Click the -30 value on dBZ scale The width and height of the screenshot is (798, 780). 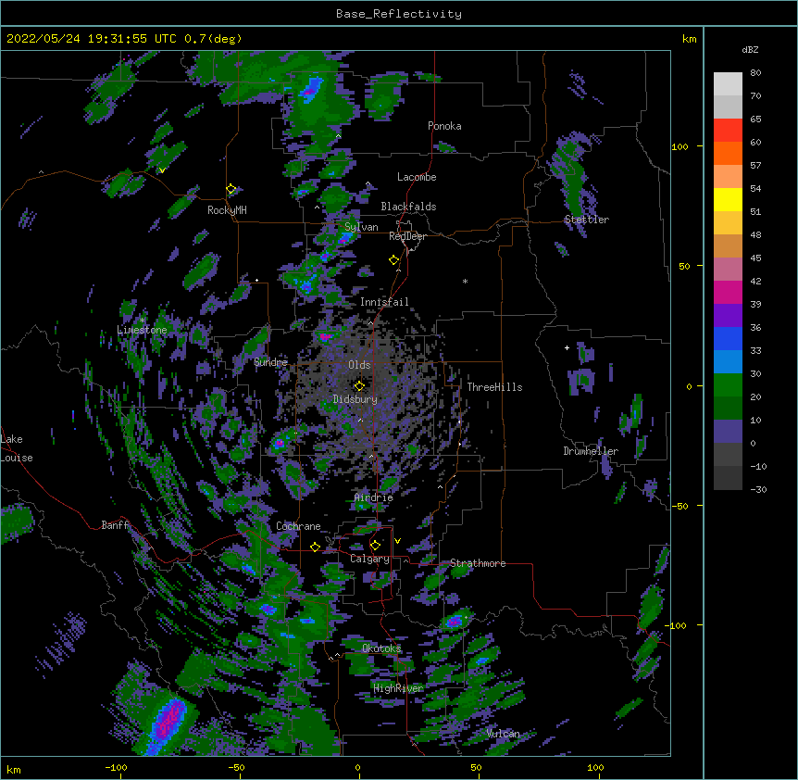tap(758, 489)
